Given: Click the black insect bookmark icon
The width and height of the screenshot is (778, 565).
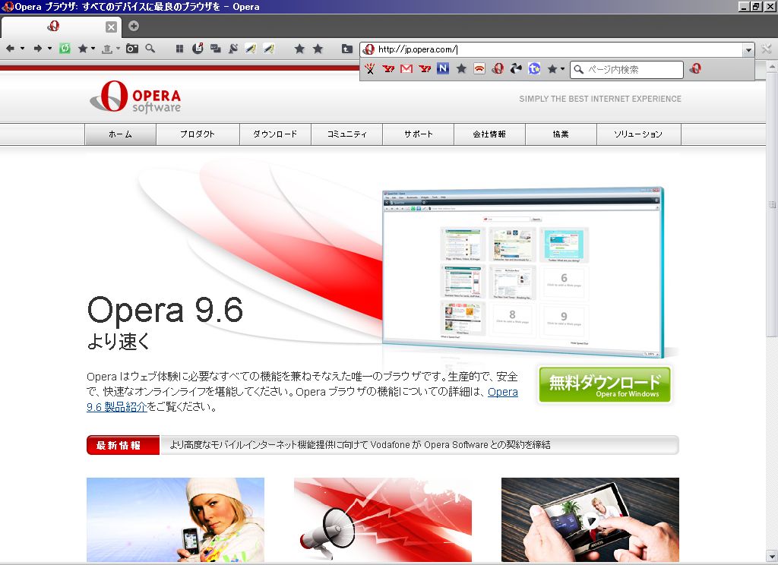Looking at the screenshot, I should (x=370, y=69).
